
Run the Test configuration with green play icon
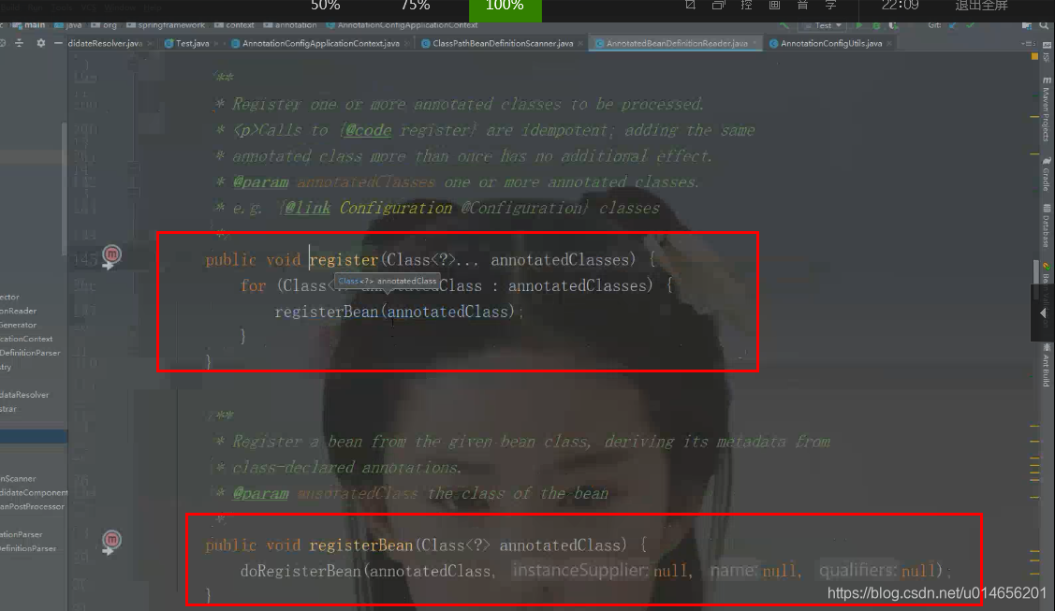pyautogui.click(x=859, y=25)
